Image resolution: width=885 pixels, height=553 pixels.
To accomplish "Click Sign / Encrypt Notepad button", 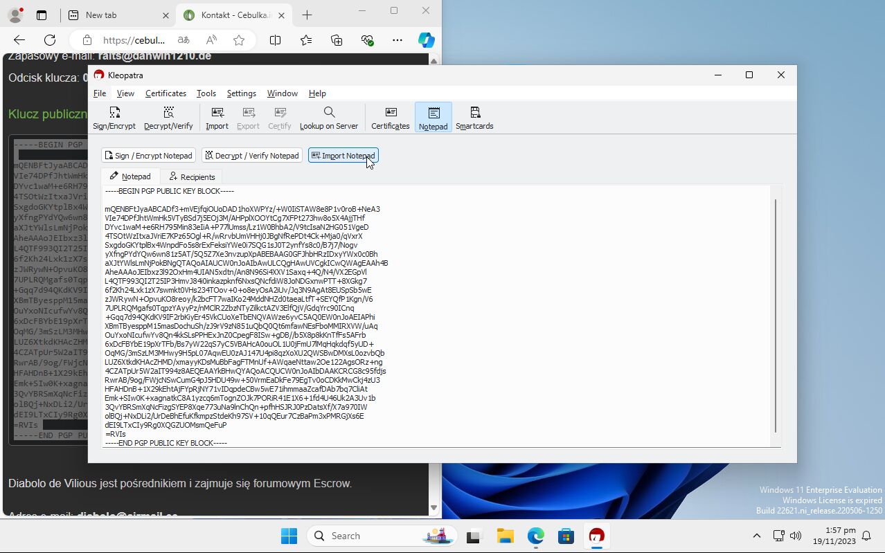I will (x=148, y=156).
